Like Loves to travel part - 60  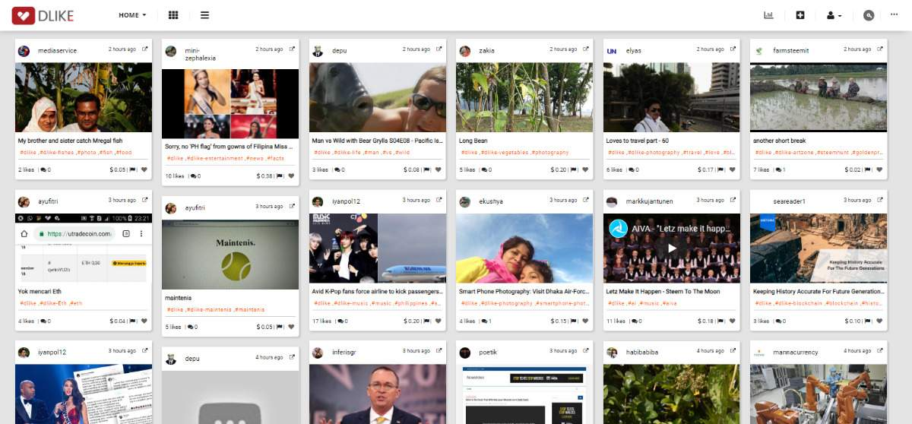(733, 170)
